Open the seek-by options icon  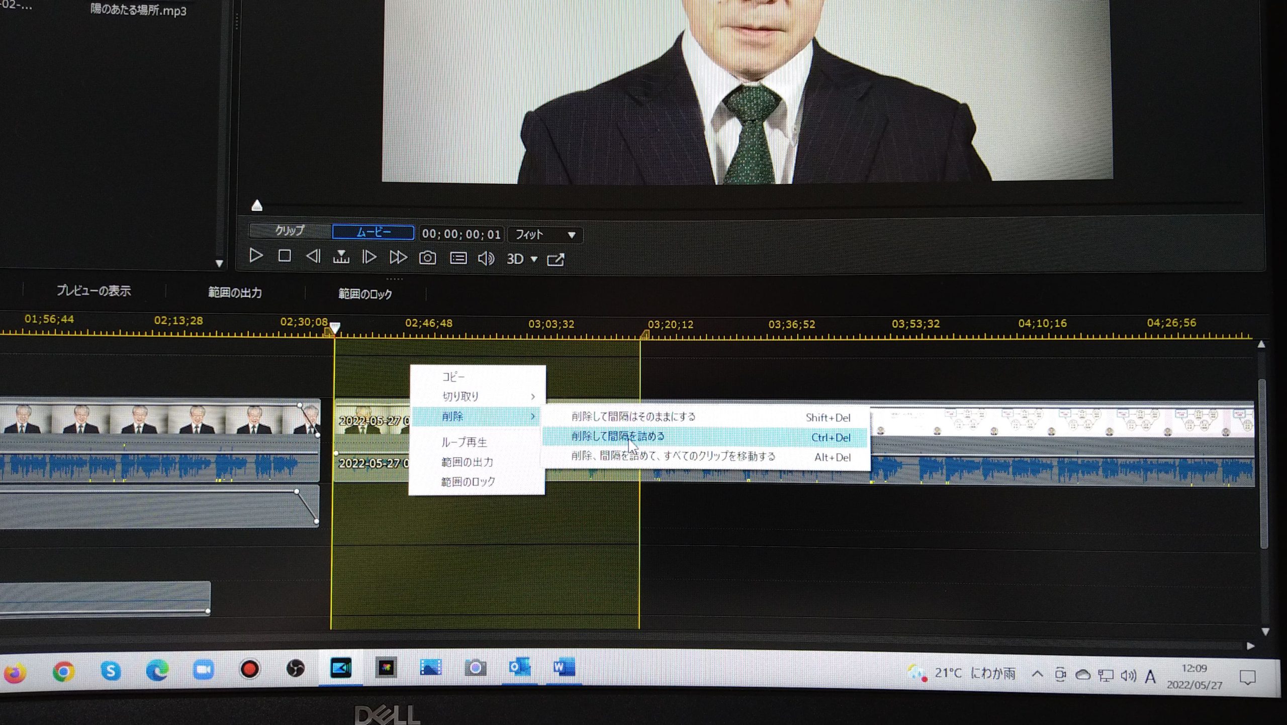point(341,257)
